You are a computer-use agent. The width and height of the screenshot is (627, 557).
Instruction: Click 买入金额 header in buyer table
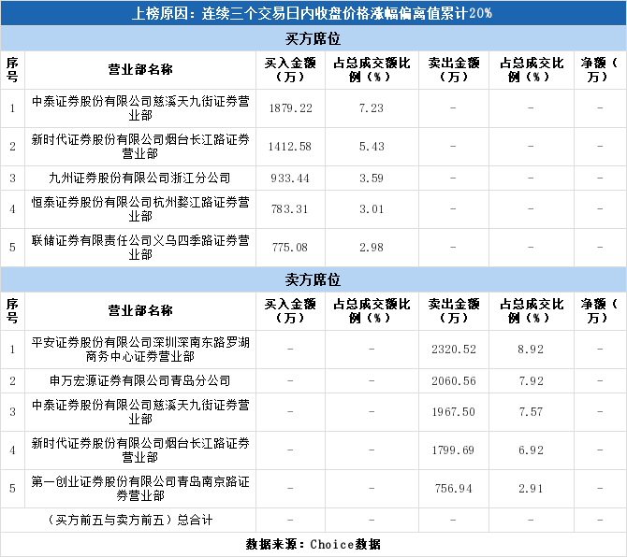pos(290,70)
